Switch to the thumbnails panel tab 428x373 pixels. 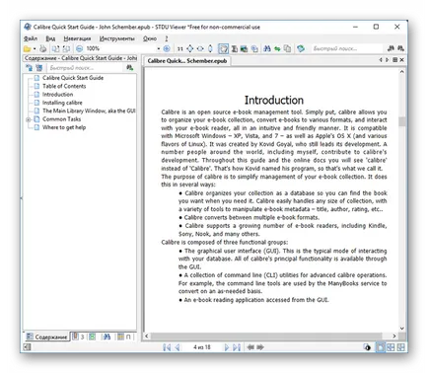tap(93, 336)
